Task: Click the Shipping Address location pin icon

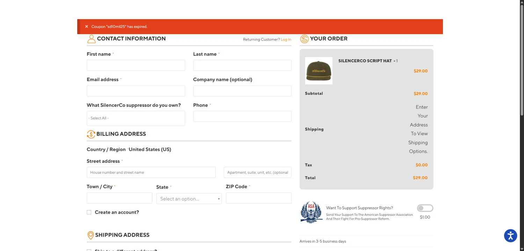Action: pyautogui.click(x=90, y=235)
